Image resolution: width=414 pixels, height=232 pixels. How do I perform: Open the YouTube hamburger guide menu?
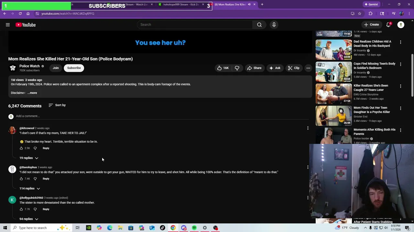(8, 25)
